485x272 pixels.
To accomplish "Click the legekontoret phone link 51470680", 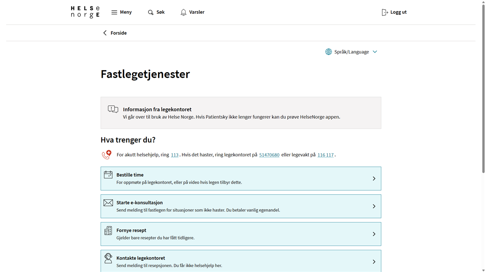I will coord(269,155).
